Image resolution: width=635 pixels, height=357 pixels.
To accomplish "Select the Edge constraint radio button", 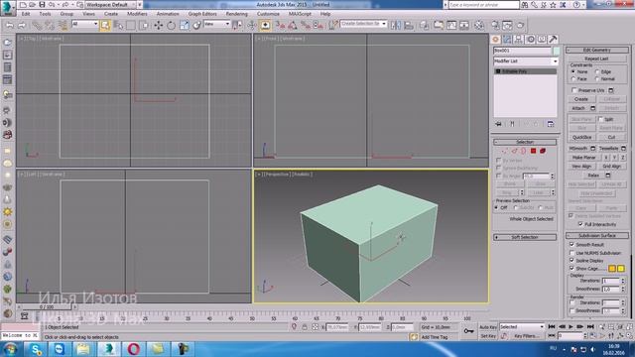I will (x=597, y=71).
